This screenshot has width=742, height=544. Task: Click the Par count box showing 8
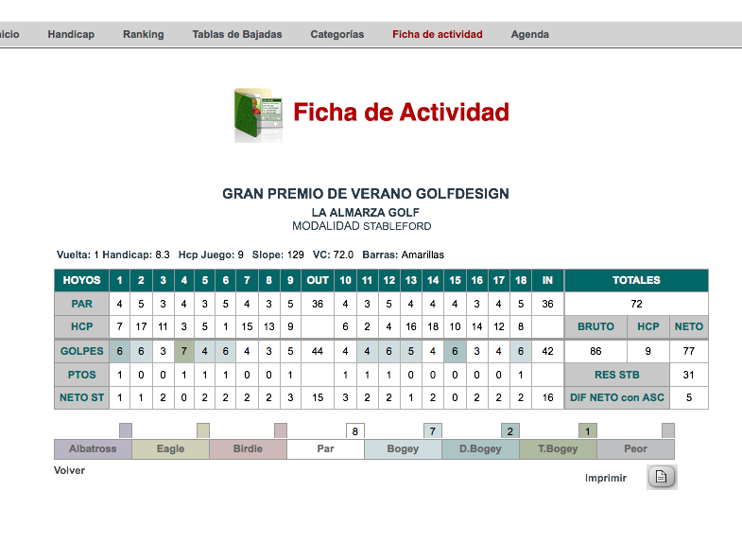tap(355, 430)
